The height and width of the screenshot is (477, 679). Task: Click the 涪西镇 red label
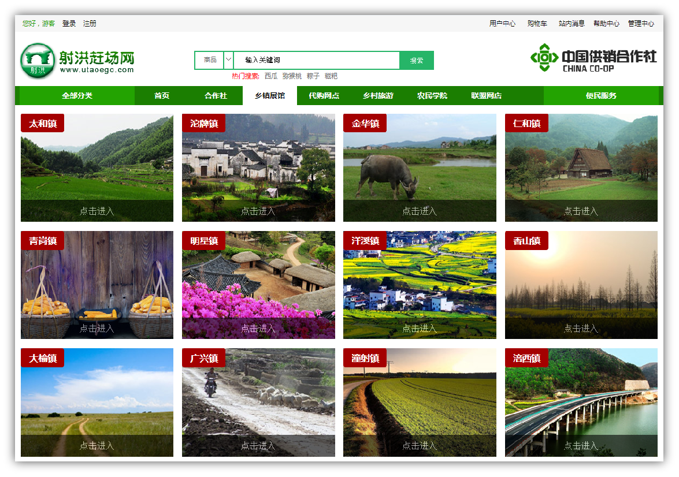pos(526,358)
